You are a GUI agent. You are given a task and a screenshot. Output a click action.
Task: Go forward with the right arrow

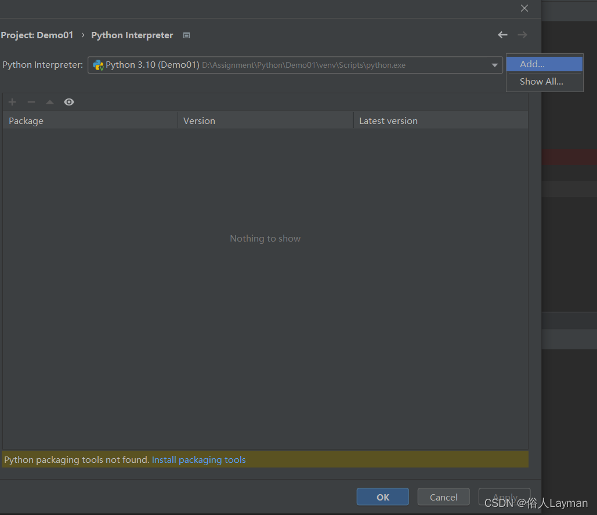click(522, 35)
